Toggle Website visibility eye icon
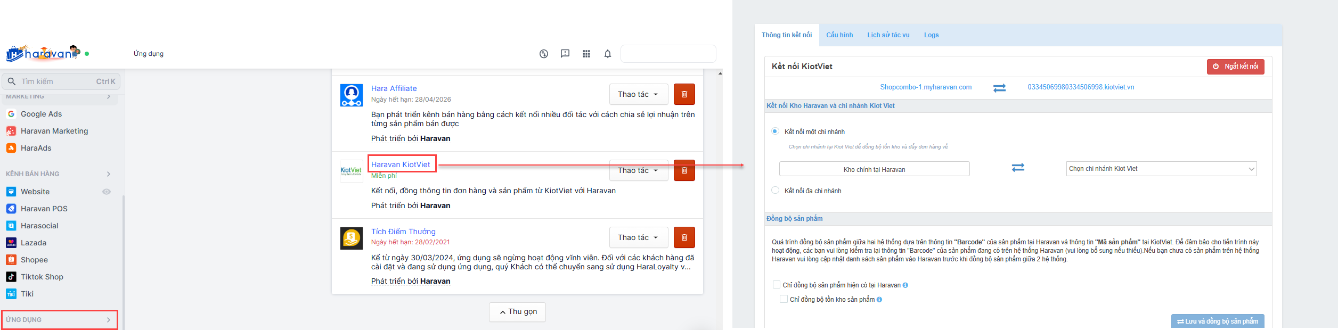Image resolution: width=1338 pixels, height=330 pixels. coord(107,192)
